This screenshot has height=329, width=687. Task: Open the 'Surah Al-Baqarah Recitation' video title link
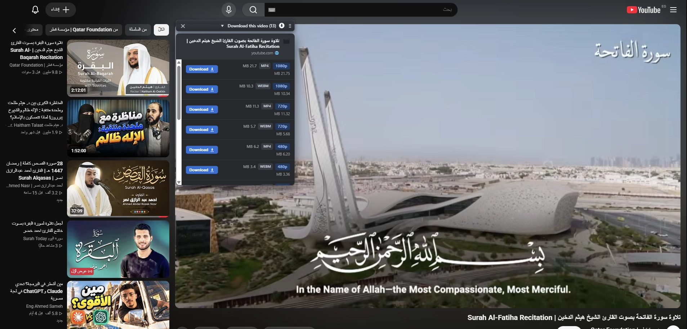[36, 50]
